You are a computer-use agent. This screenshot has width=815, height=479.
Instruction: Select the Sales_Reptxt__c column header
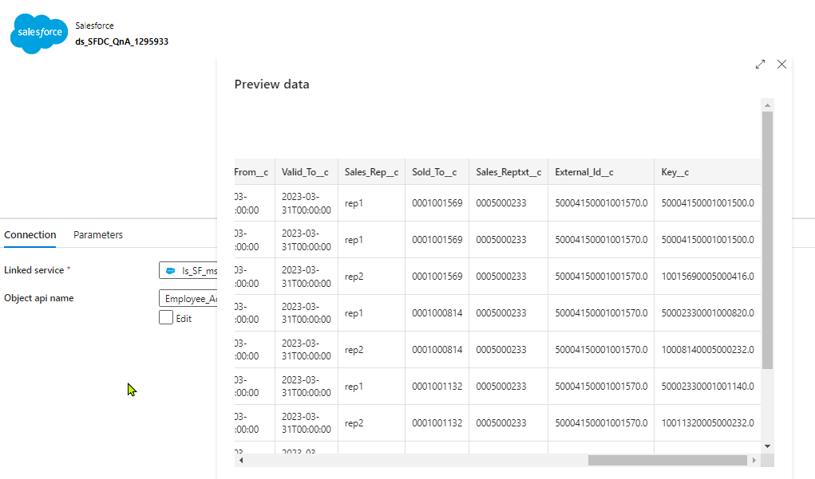508,172
